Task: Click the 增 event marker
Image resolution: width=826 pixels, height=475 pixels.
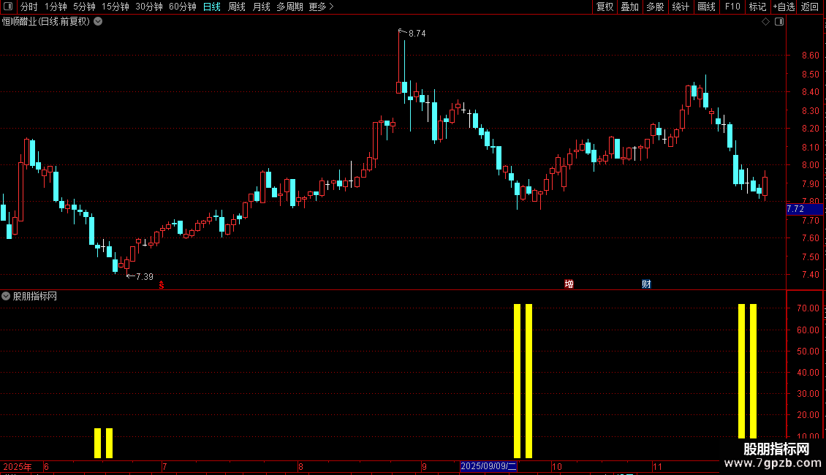Action: (x=569, y=284)
